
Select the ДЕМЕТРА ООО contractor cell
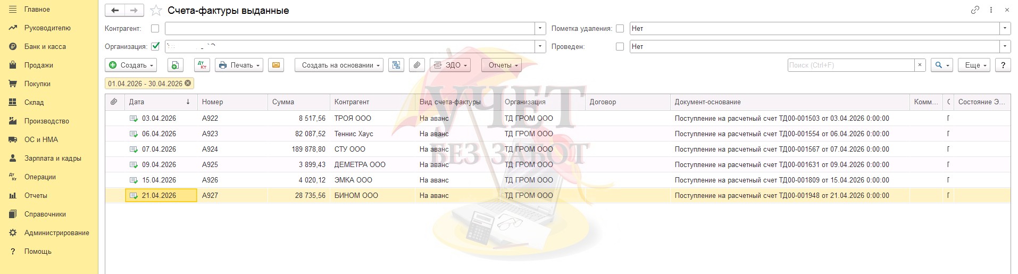(x=372, y=165)
